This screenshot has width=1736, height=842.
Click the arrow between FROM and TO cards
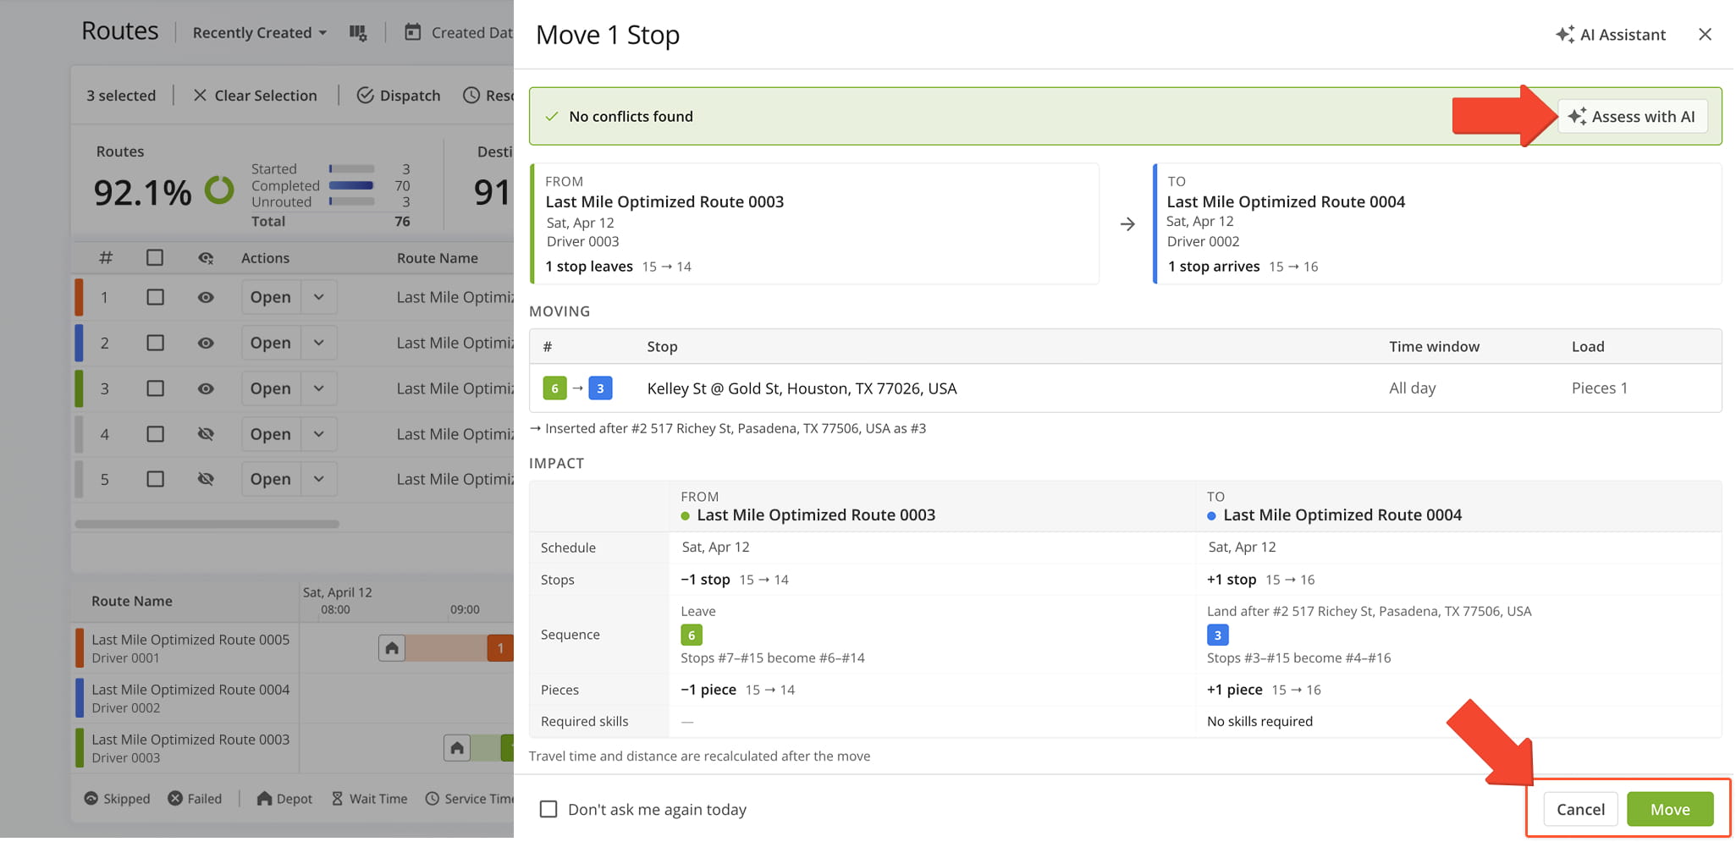coord(1127,224)
